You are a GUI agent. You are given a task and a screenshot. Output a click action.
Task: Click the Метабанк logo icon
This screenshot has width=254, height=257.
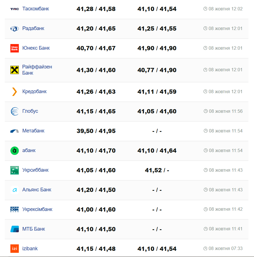coord(15,131)
